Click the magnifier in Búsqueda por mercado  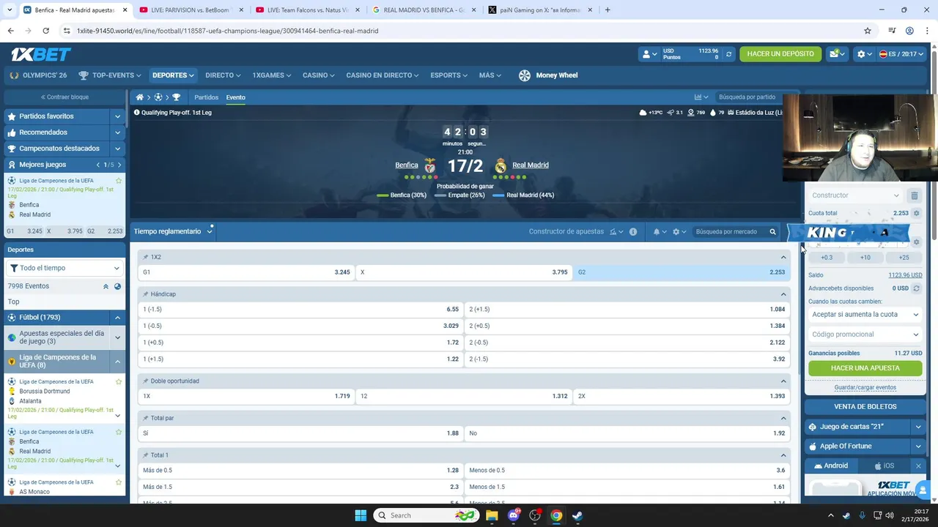pos(772,232)
